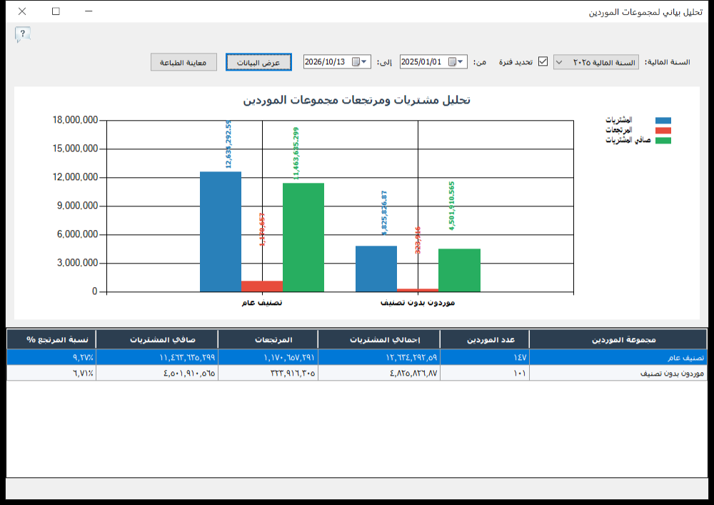714x505 pixels.
Task: Click supplier count cell '١٠١'
Action: pyautogui.click(x=485, y=373)
